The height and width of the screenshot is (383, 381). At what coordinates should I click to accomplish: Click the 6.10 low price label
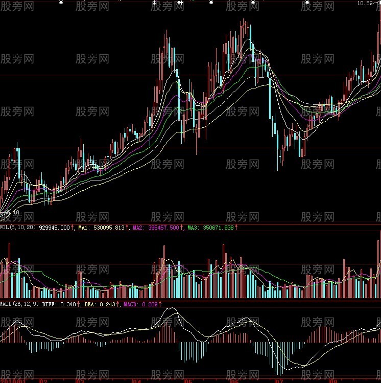(13, 212)
